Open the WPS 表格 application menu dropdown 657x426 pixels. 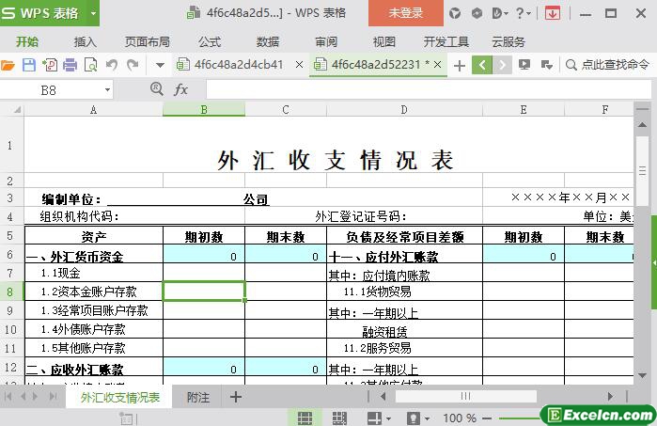tap(93, 13)
